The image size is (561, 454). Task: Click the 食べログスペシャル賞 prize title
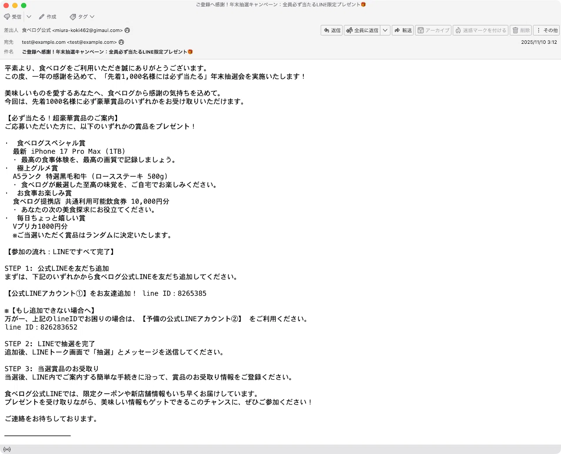coord(51,143)
